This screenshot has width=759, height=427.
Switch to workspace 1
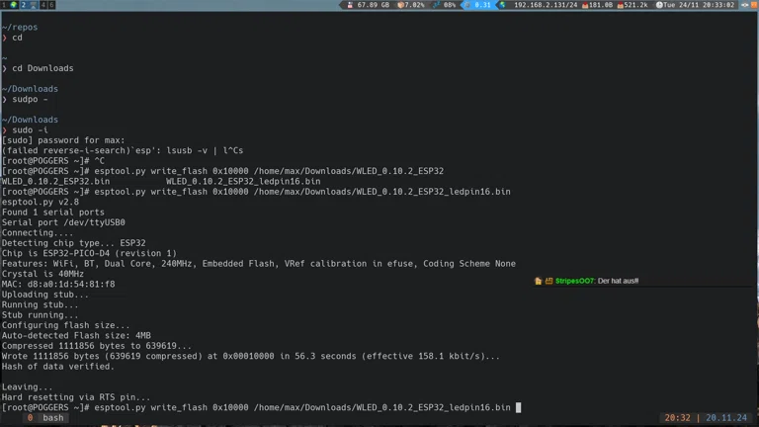click(x=4, y=5)
